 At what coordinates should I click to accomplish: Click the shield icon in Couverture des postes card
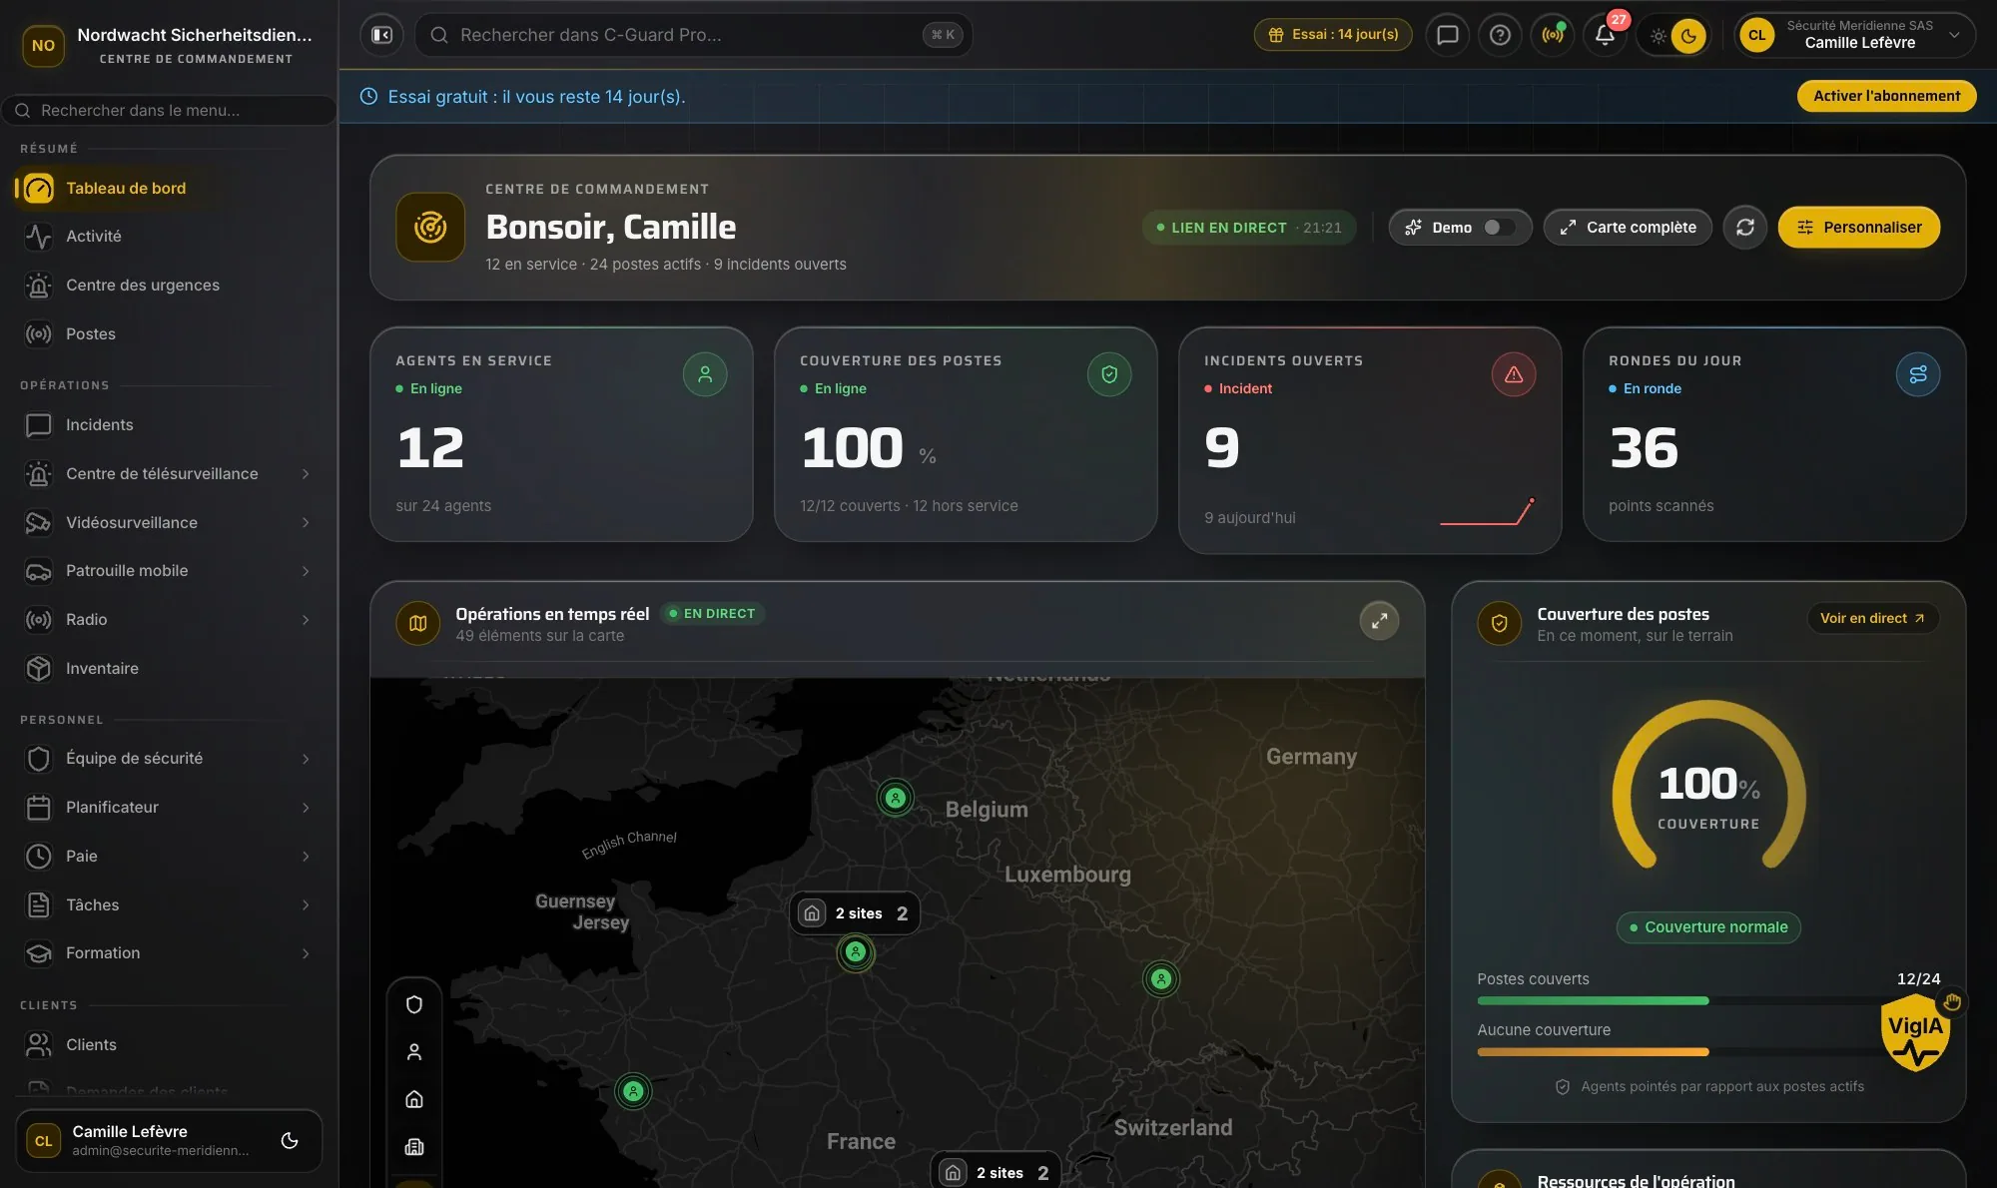tap(1109, 374)
